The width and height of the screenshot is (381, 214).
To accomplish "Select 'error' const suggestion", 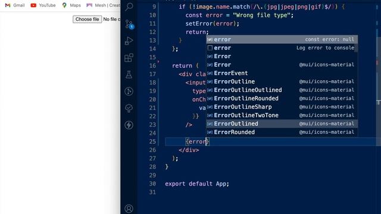I will pyautogui.click(x=282, y=39).
